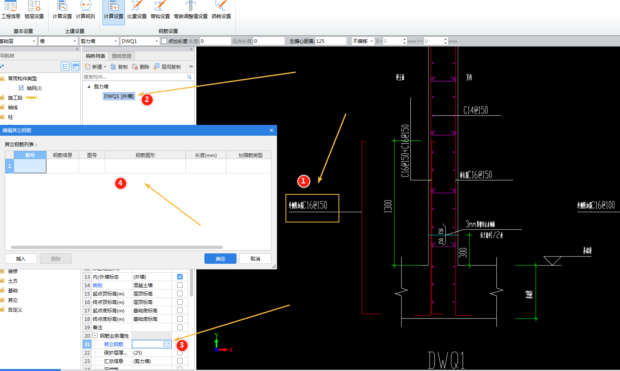This screenshot has height=371, width=620.
Task: Switch navigation tree to panel view icon
Action: coord(75,66)
